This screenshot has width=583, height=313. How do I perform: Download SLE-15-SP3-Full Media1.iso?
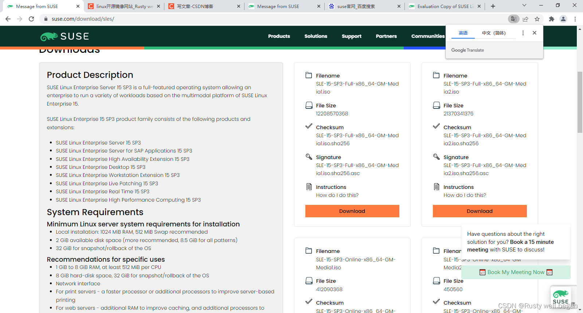coord(352,211)
